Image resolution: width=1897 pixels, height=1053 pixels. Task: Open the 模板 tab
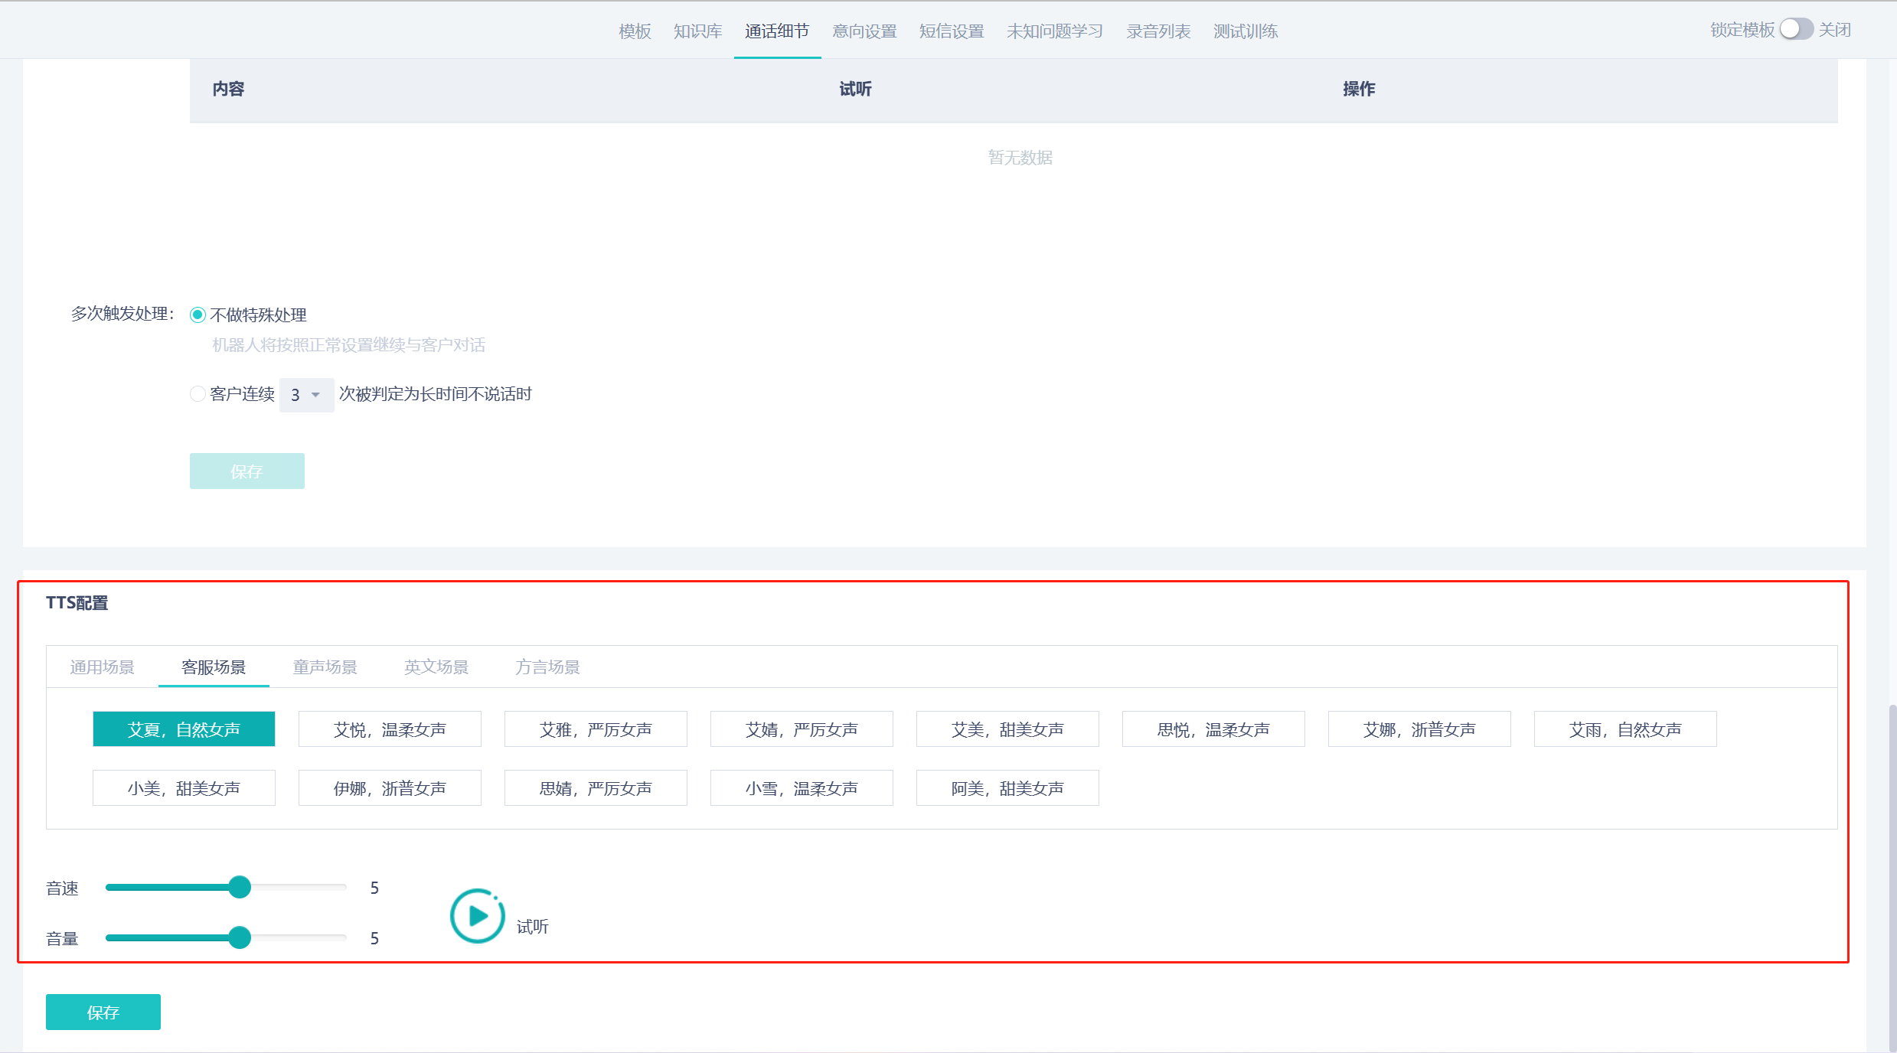point(635,31)
